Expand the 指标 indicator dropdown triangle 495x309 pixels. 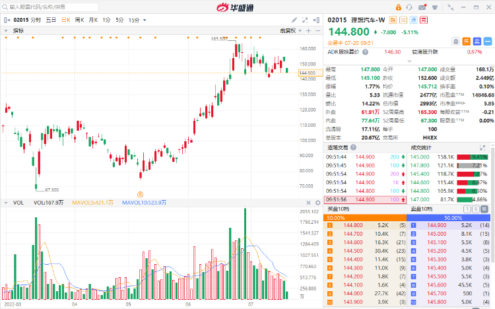pos(6,30)
